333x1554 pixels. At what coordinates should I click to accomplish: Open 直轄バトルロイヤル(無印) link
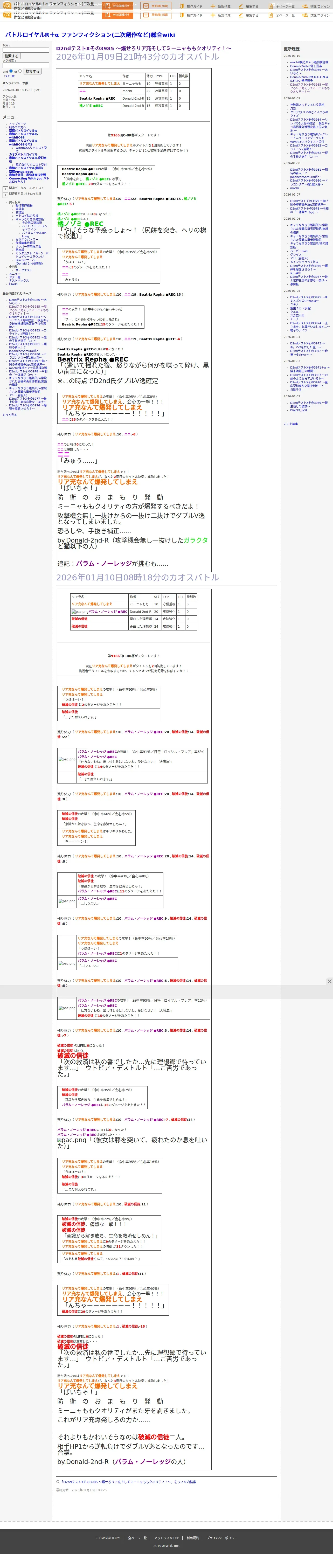(26, 168)
